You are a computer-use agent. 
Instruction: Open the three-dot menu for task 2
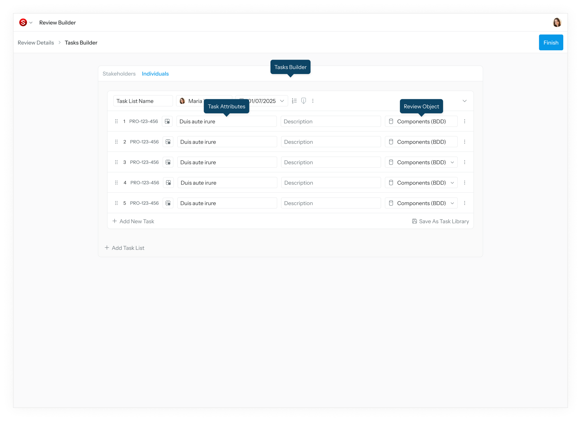pyautogui.click(x=465, y=142)
